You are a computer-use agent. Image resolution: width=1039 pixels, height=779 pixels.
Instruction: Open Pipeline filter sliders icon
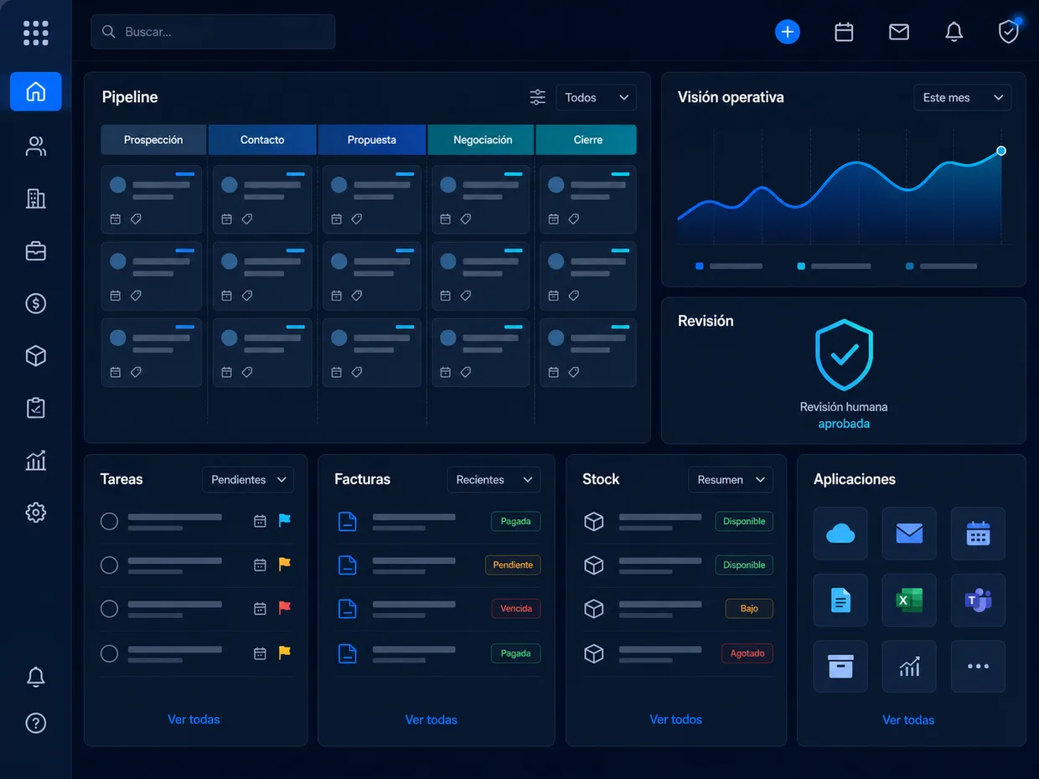(538, 97)
